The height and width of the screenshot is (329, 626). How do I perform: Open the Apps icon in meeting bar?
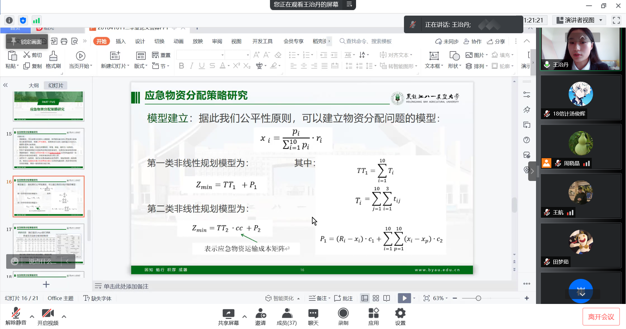[x=373, y=314]
